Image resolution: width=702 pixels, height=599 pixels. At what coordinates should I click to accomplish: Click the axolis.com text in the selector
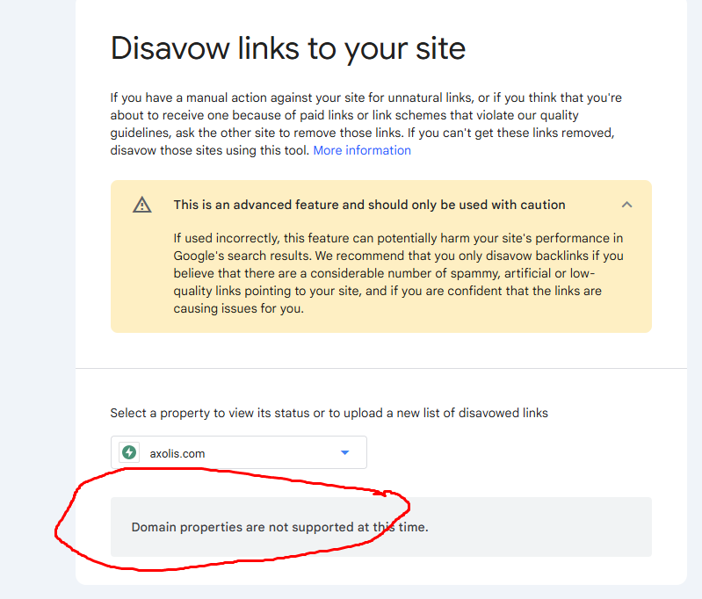[x=177, y=453]
